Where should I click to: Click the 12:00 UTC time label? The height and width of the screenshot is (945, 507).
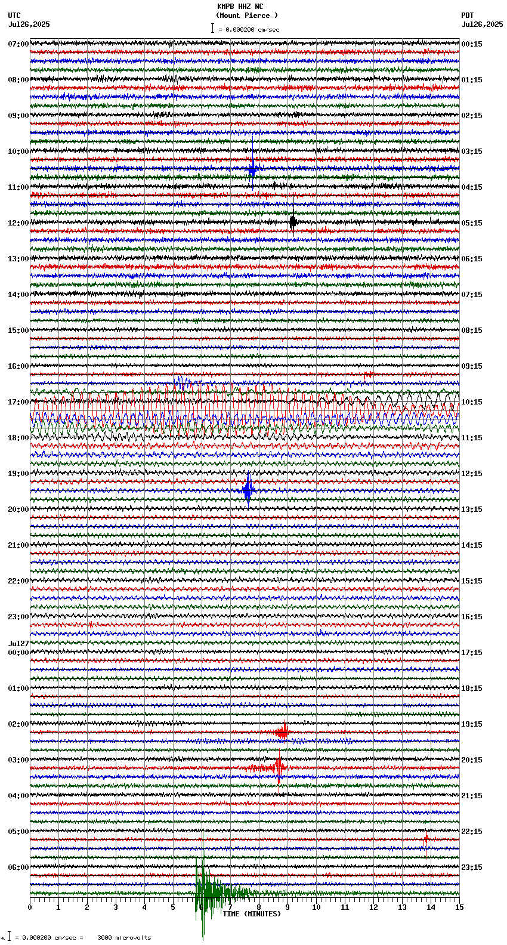coord(18,223)
